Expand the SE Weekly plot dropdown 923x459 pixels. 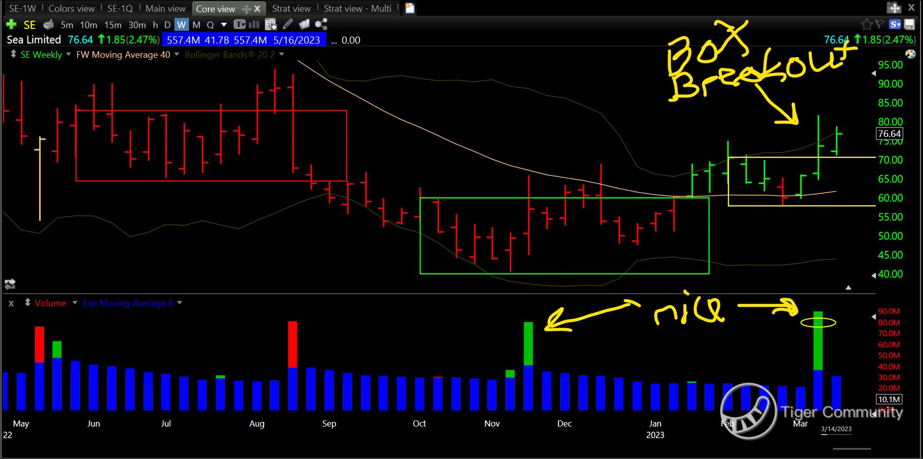click(69, 54)
